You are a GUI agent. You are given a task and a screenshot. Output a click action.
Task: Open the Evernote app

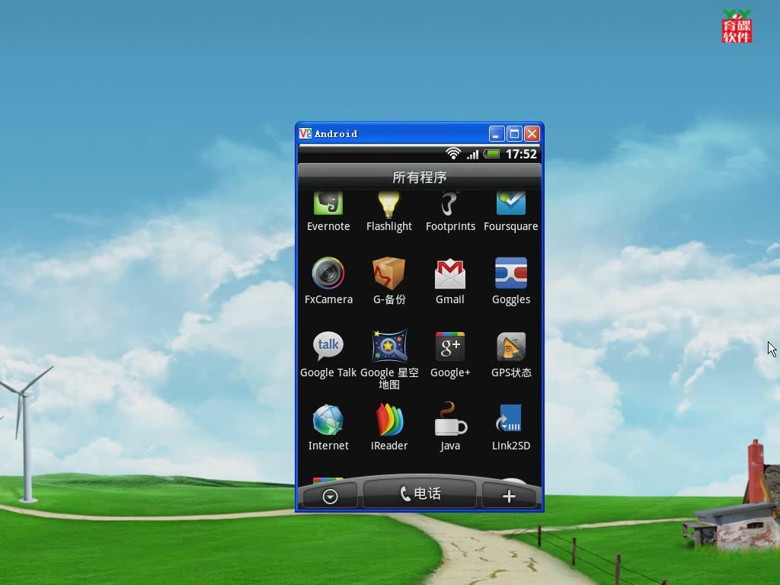[x=328, y=213]
